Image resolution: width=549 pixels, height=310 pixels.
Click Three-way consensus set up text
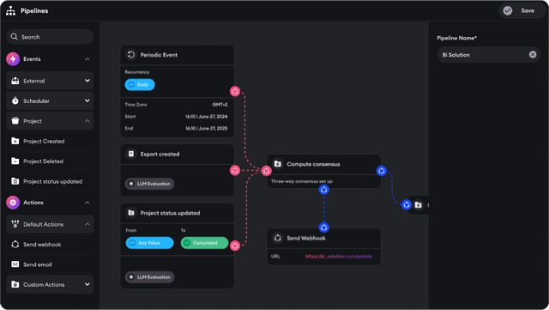coord(302,181)
